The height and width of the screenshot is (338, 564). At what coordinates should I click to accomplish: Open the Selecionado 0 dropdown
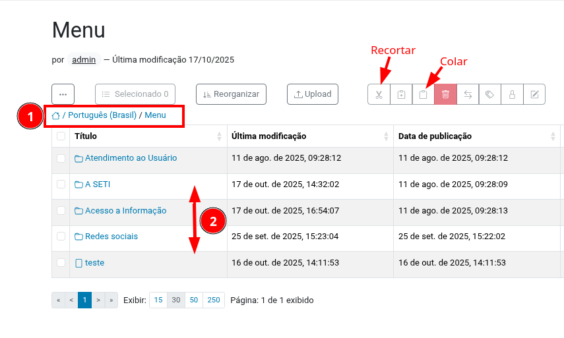pos(135,94)
